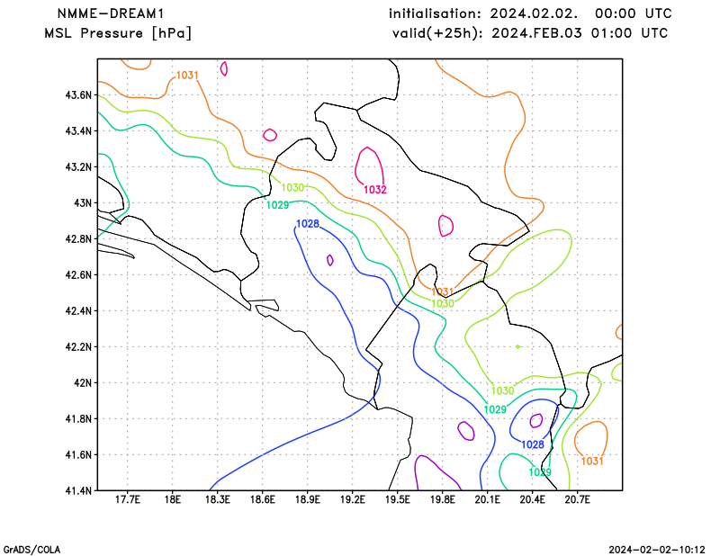Select the 41.6N latitude axis label
Screen dimensions: 720x556
click(78, 455)
